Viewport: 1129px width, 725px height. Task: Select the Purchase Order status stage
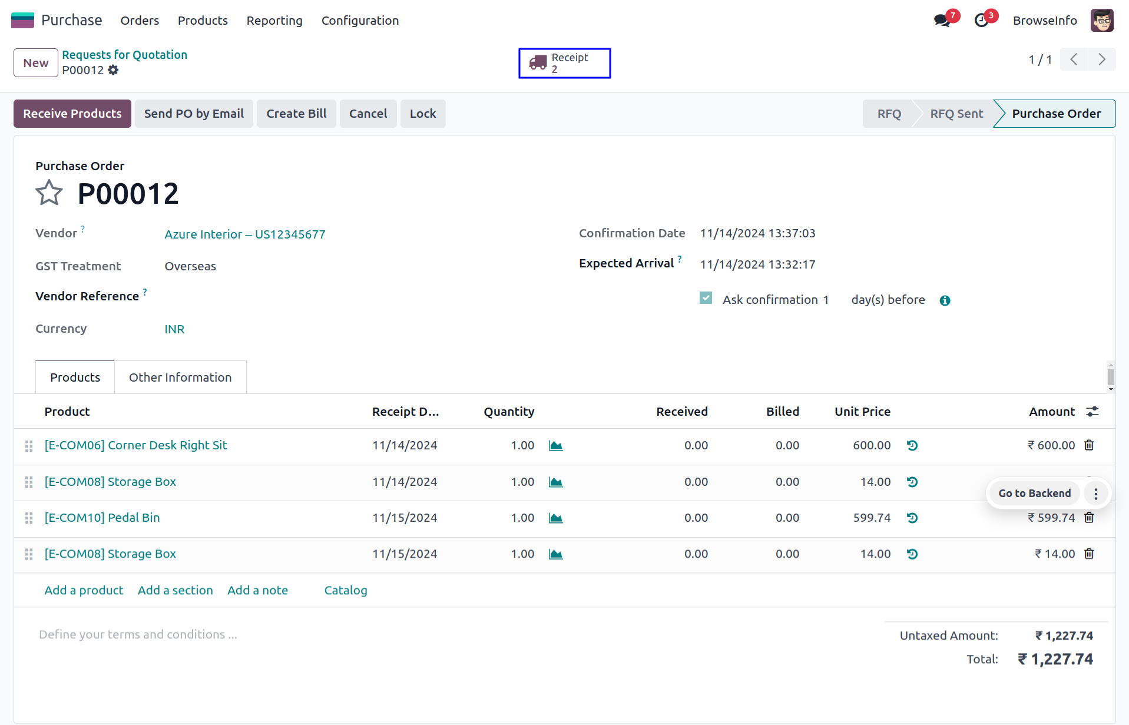(x=1056, y=114)
